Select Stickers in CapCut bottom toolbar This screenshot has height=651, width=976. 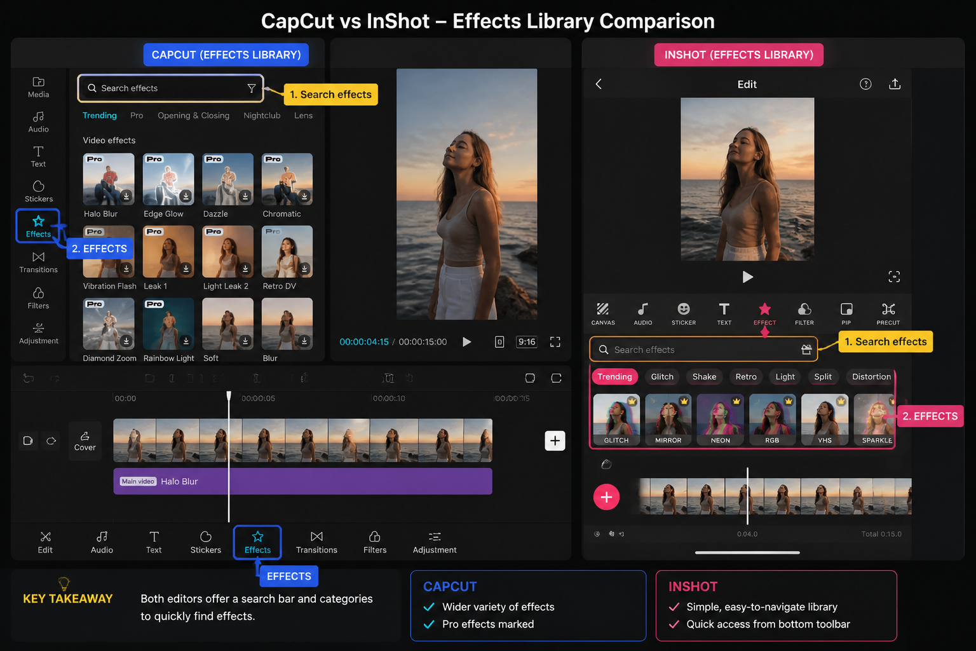click(206, 543)
